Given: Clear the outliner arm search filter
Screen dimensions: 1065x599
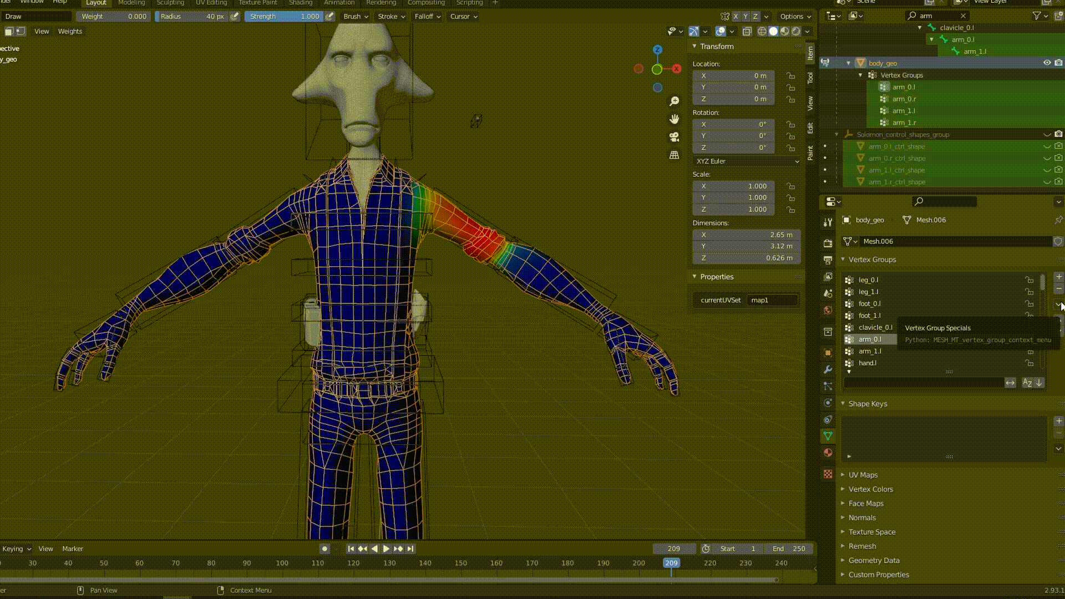Looking at the screenshot, I should click(x=963, y=16).
